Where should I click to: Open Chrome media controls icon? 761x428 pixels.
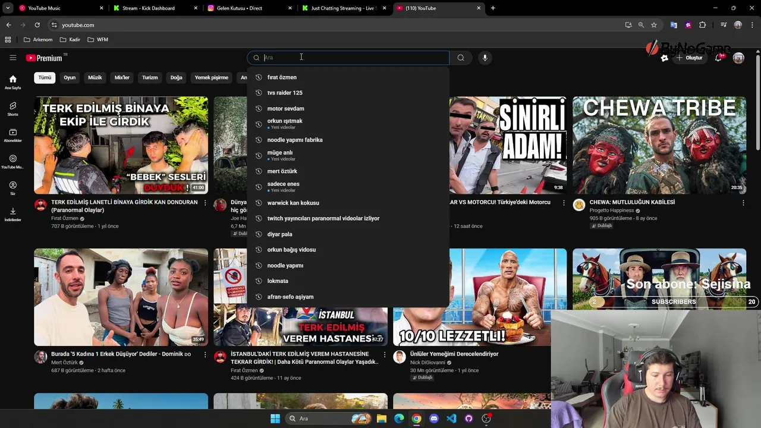point(724,25)
